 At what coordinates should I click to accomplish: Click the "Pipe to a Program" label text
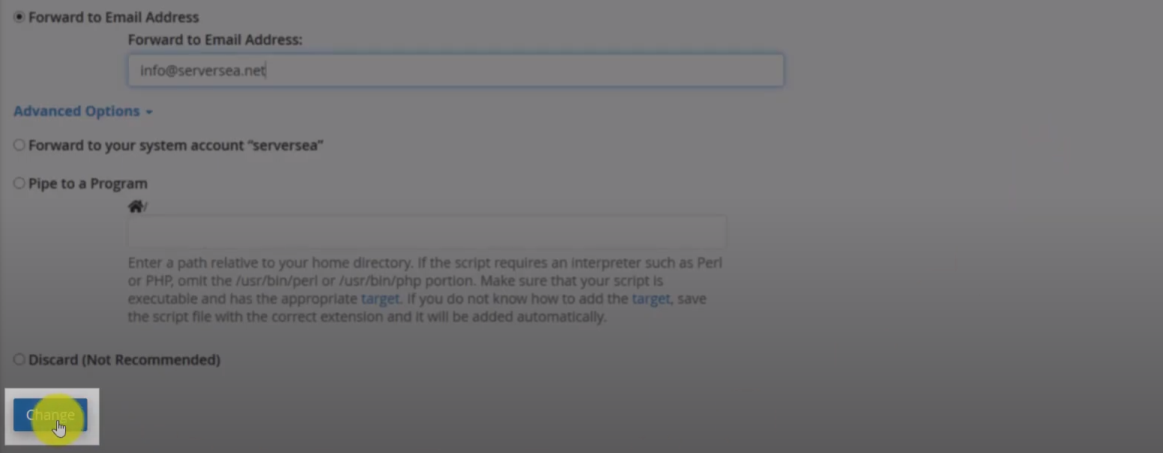(x=88, y=183)
